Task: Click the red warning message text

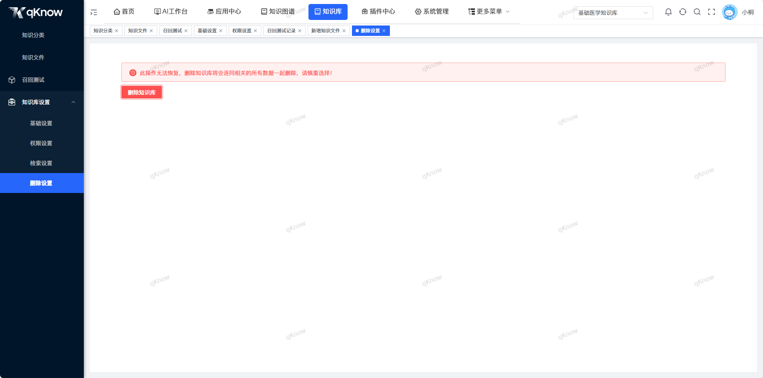Action: [236, 73]
